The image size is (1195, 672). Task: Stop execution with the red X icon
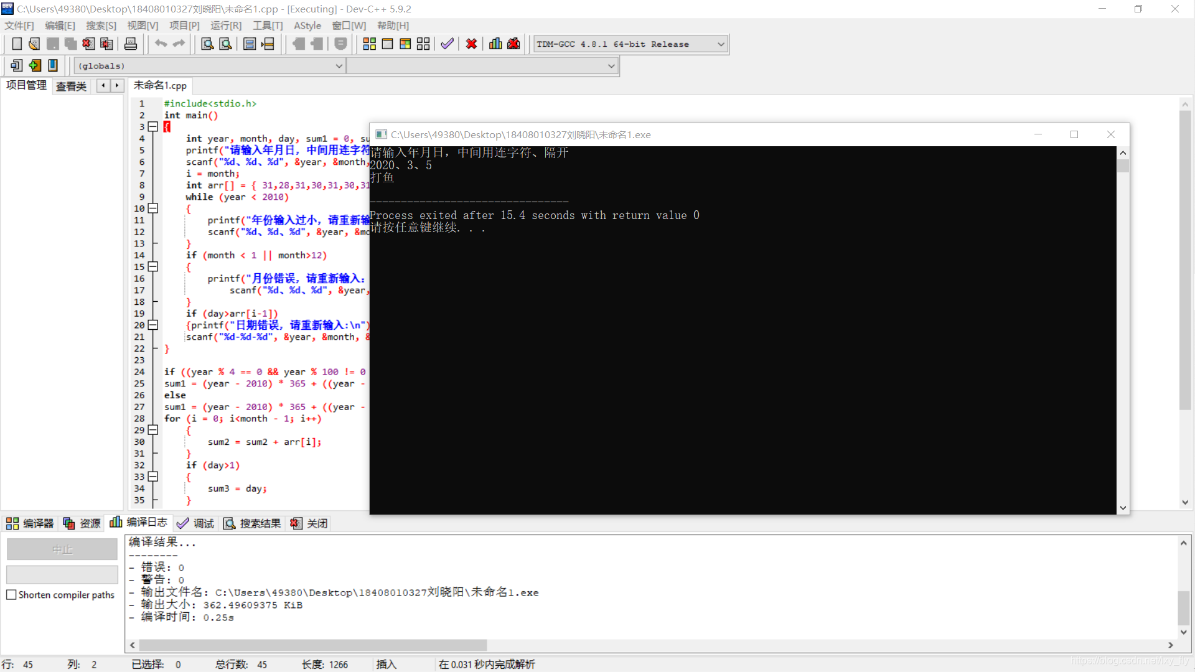(x=471, y=44)
